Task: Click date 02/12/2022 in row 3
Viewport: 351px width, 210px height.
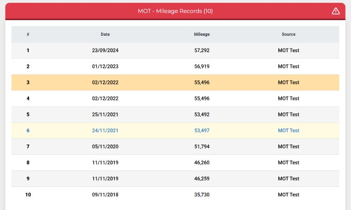Action: pos(105,83)
